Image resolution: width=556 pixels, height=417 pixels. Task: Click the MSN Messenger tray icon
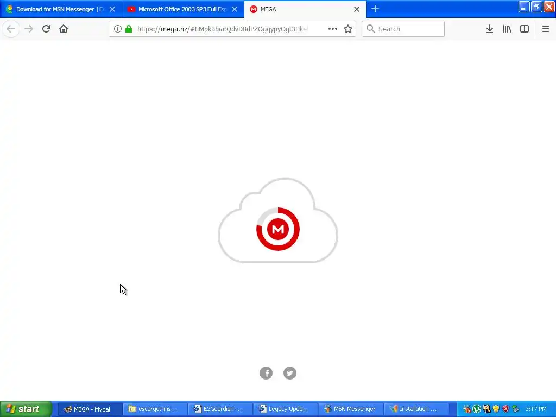tap(467, 409)
